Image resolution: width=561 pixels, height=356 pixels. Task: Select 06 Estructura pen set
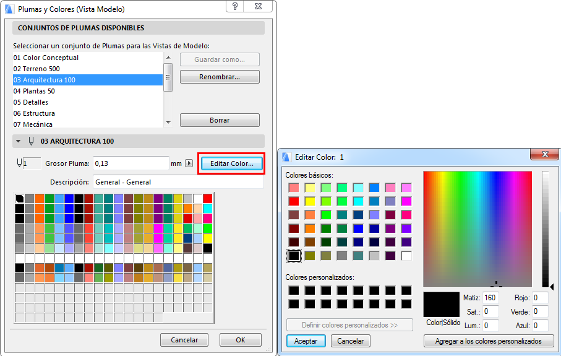(88, 113)
